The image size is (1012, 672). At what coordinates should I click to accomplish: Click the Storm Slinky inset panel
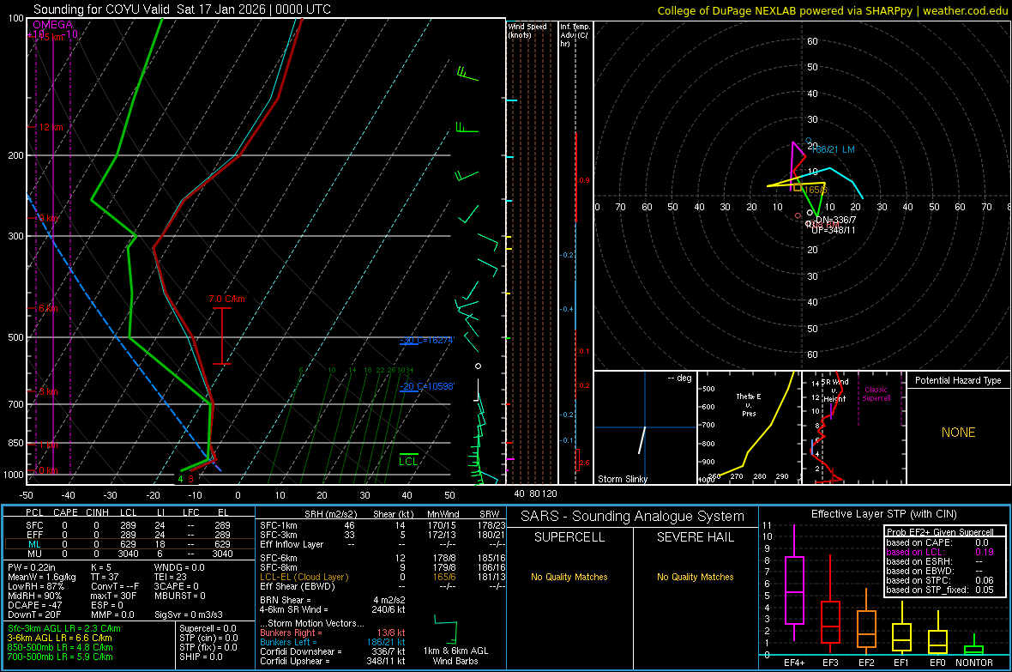tap(645, 427)
